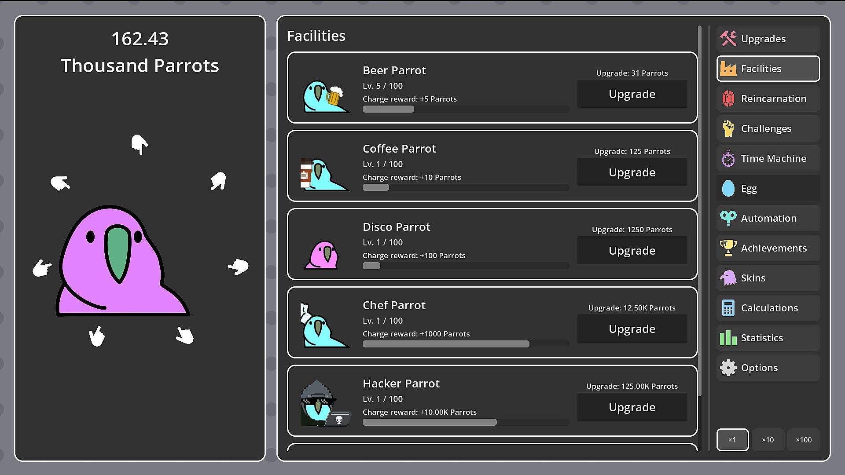Viewport: 845px width, 475px height.
Task: Upgrade the Beer Parrot facility
Action: (x=632, y=94)
